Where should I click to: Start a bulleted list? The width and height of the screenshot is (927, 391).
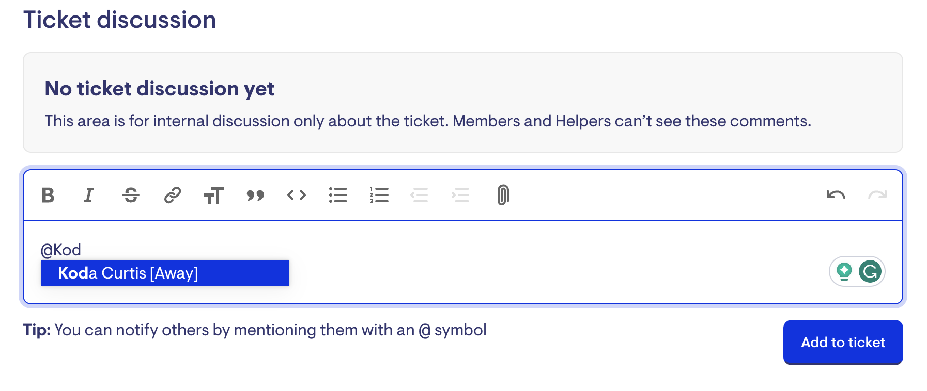pyautogui.click(x=338, y=195)
